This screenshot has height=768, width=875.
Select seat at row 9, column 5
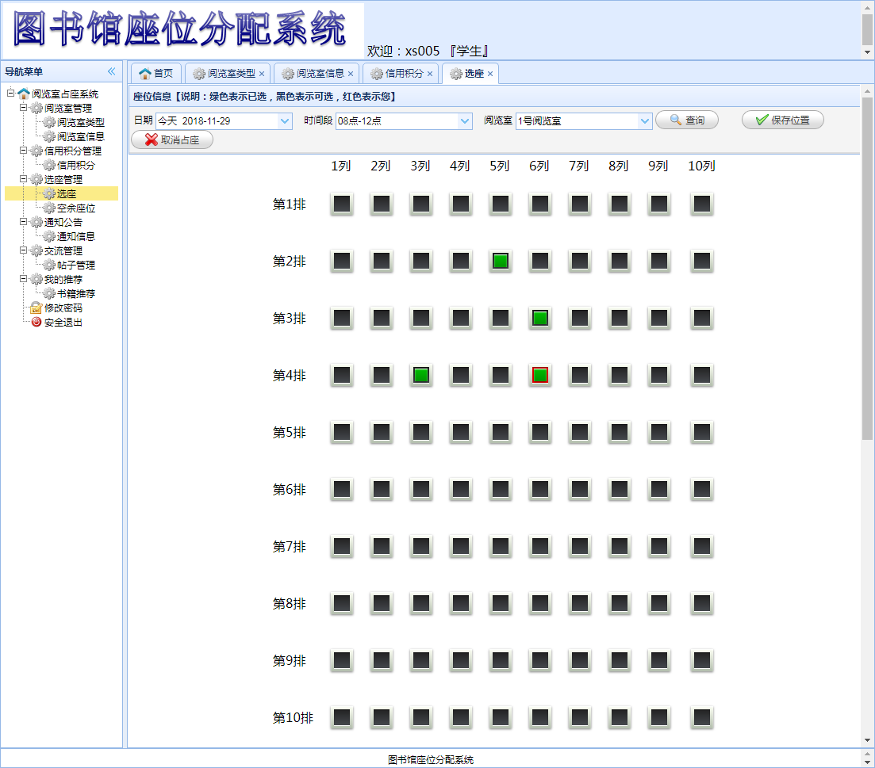coord(500,660)
